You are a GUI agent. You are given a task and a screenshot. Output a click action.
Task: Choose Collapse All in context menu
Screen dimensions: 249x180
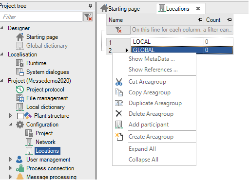pos(154,160)
